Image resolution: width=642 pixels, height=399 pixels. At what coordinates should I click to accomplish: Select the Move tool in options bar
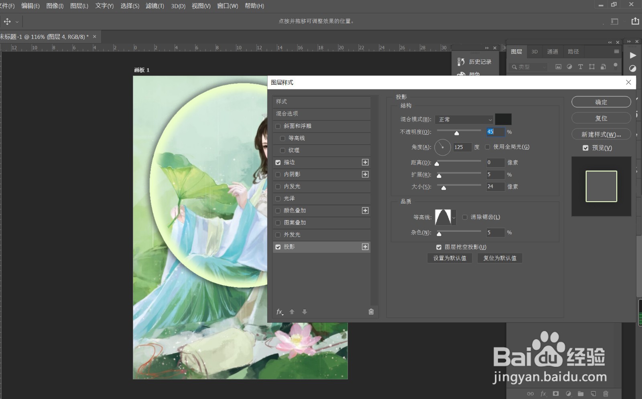(7, 21)
